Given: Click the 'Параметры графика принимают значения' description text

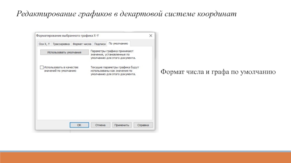Looking at the screenshot, I should click(113, 55).
